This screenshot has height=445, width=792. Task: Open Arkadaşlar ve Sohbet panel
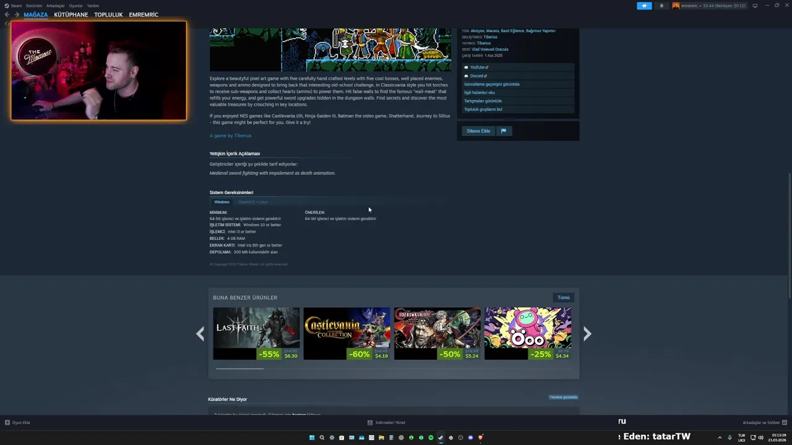click(765, 423)
